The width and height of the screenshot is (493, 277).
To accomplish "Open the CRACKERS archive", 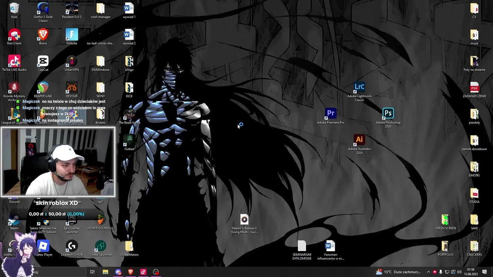I will [474, 249].
